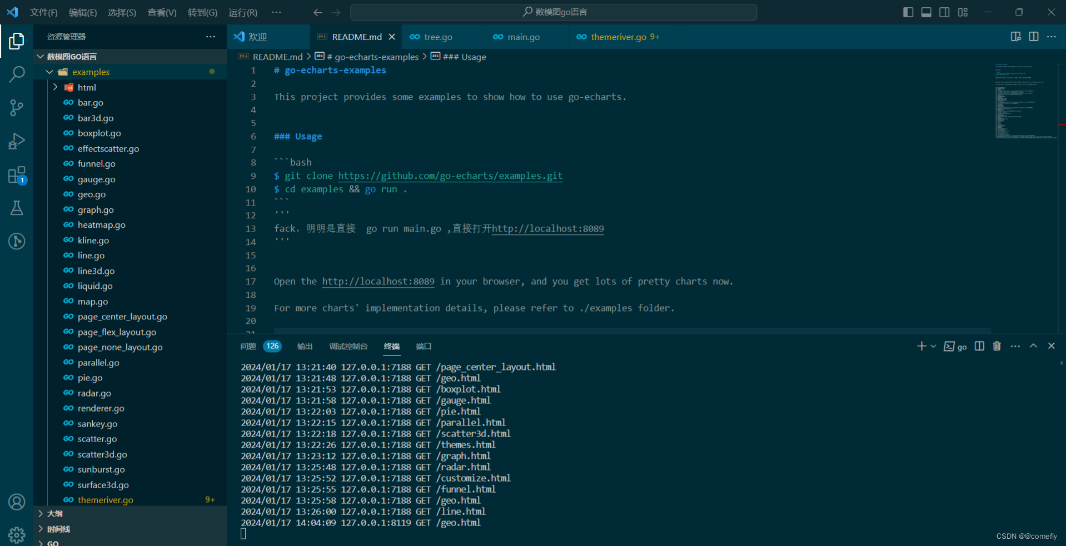Open the 转到(G) menu
Image resolution: width=1066 pixels, height=546 pixels.
coord(202,12)
